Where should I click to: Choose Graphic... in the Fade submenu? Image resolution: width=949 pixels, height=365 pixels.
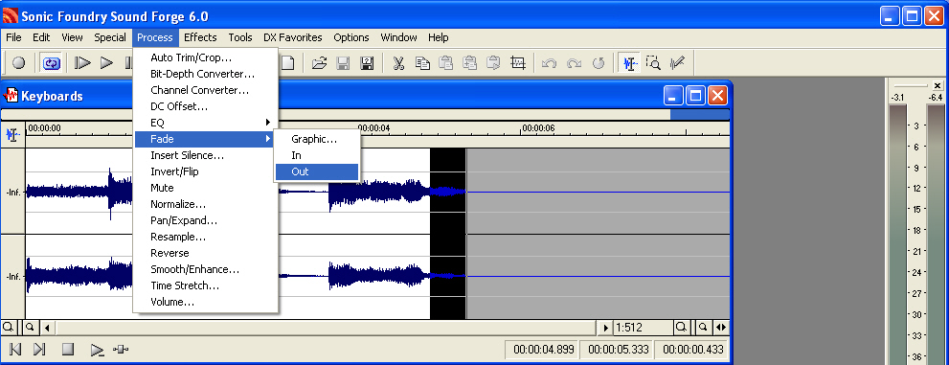tap(317, 139)
